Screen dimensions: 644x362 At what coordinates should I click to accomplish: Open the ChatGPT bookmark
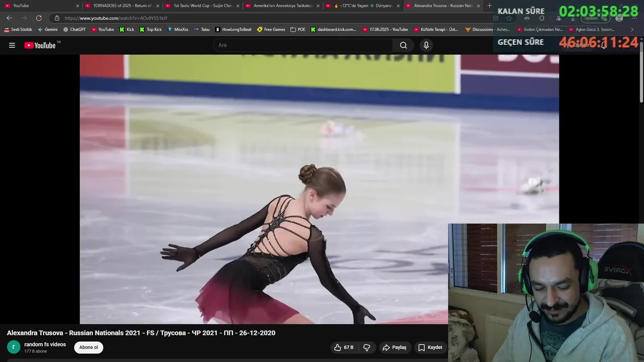[74, 30]
